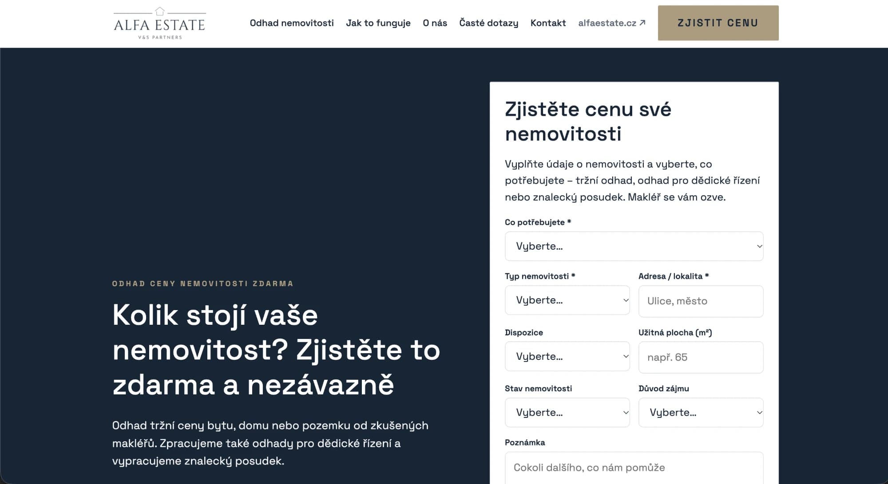This screenshot has width=888, height=484.
Task: Click the 'Typ nemovitosti' field label
Action: [x=540, y=276]
